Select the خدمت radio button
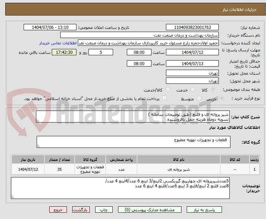266x219 pixels. [x=193, y=89]
